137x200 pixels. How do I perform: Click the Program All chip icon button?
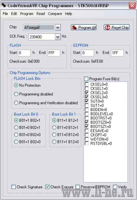pos(84,27)
